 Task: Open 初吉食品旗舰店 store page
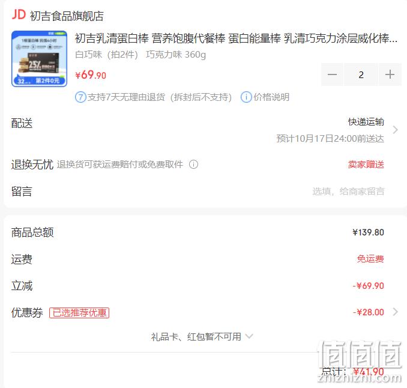67,16
